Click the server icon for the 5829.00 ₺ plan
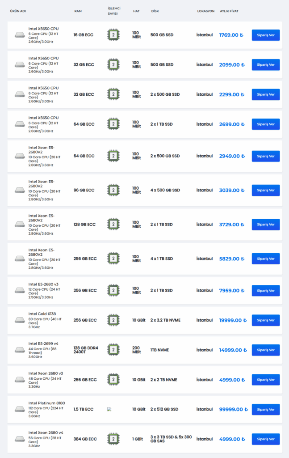Image resolution: width=289 pixels, height=458 pixels. click(x=20, y=259)
